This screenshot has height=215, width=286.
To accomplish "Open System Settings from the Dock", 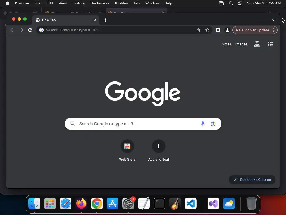I will 128,204.
